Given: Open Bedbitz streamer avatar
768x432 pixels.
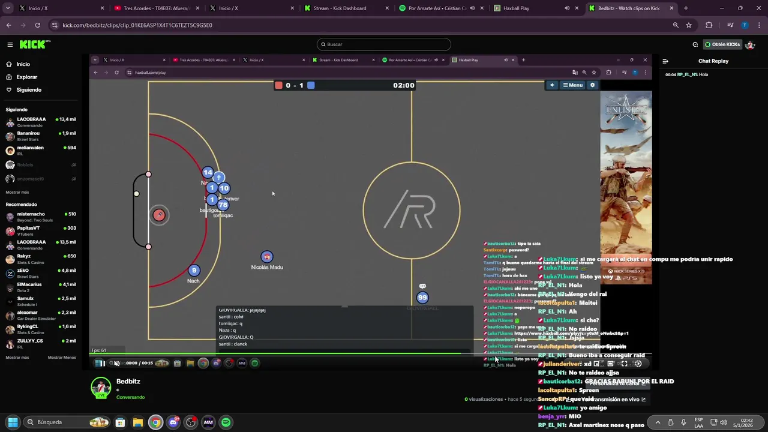Looking at the screenshot, I should pos(101,388).
